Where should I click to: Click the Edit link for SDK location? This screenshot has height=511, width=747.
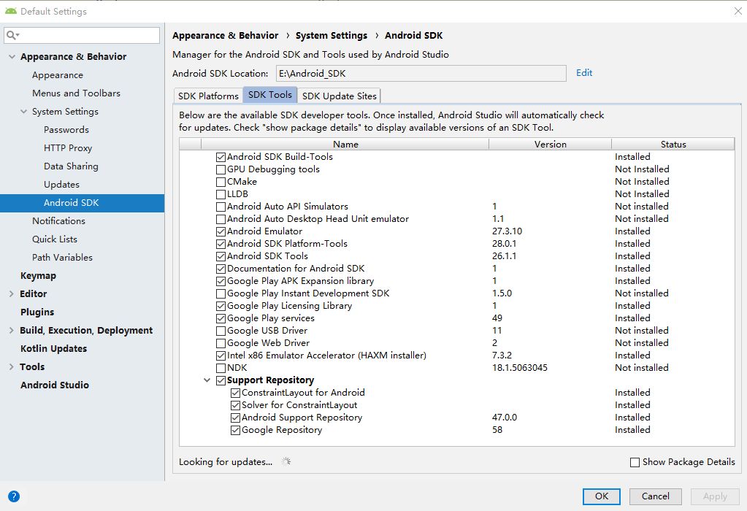[584, 73]
